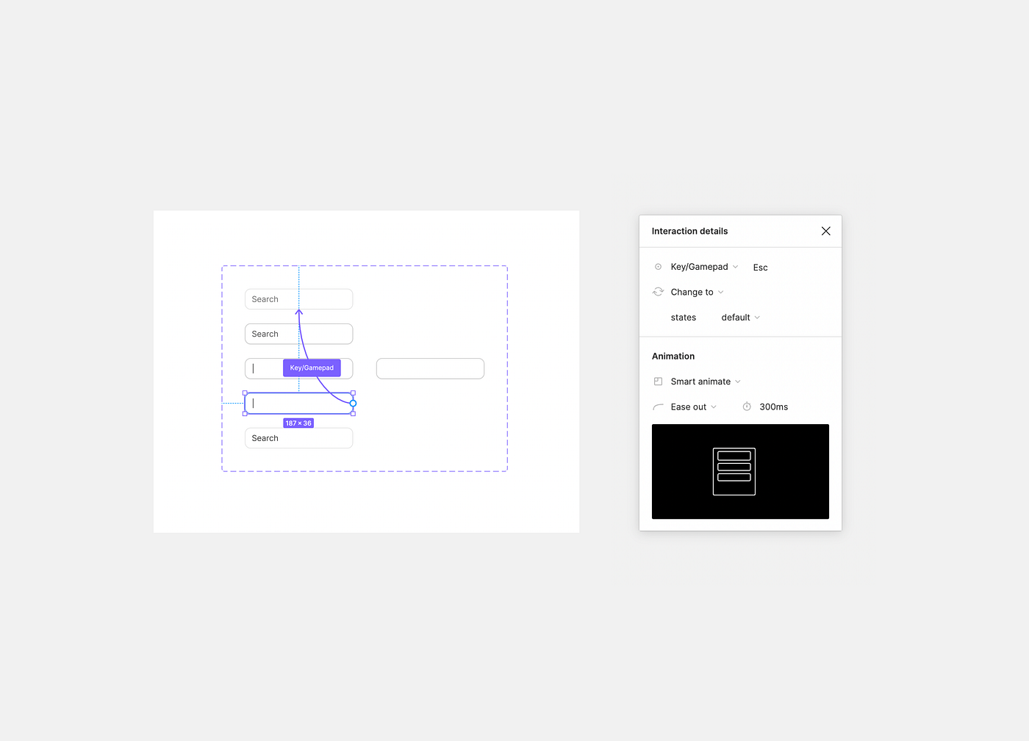Select the empty rounded field on the right
This screenshot has height=741, width=1029.
[430, 368]
